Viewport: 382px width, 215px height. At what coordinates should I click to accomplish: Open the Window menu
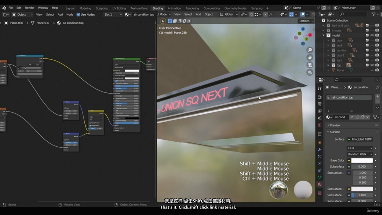(43, 8)
